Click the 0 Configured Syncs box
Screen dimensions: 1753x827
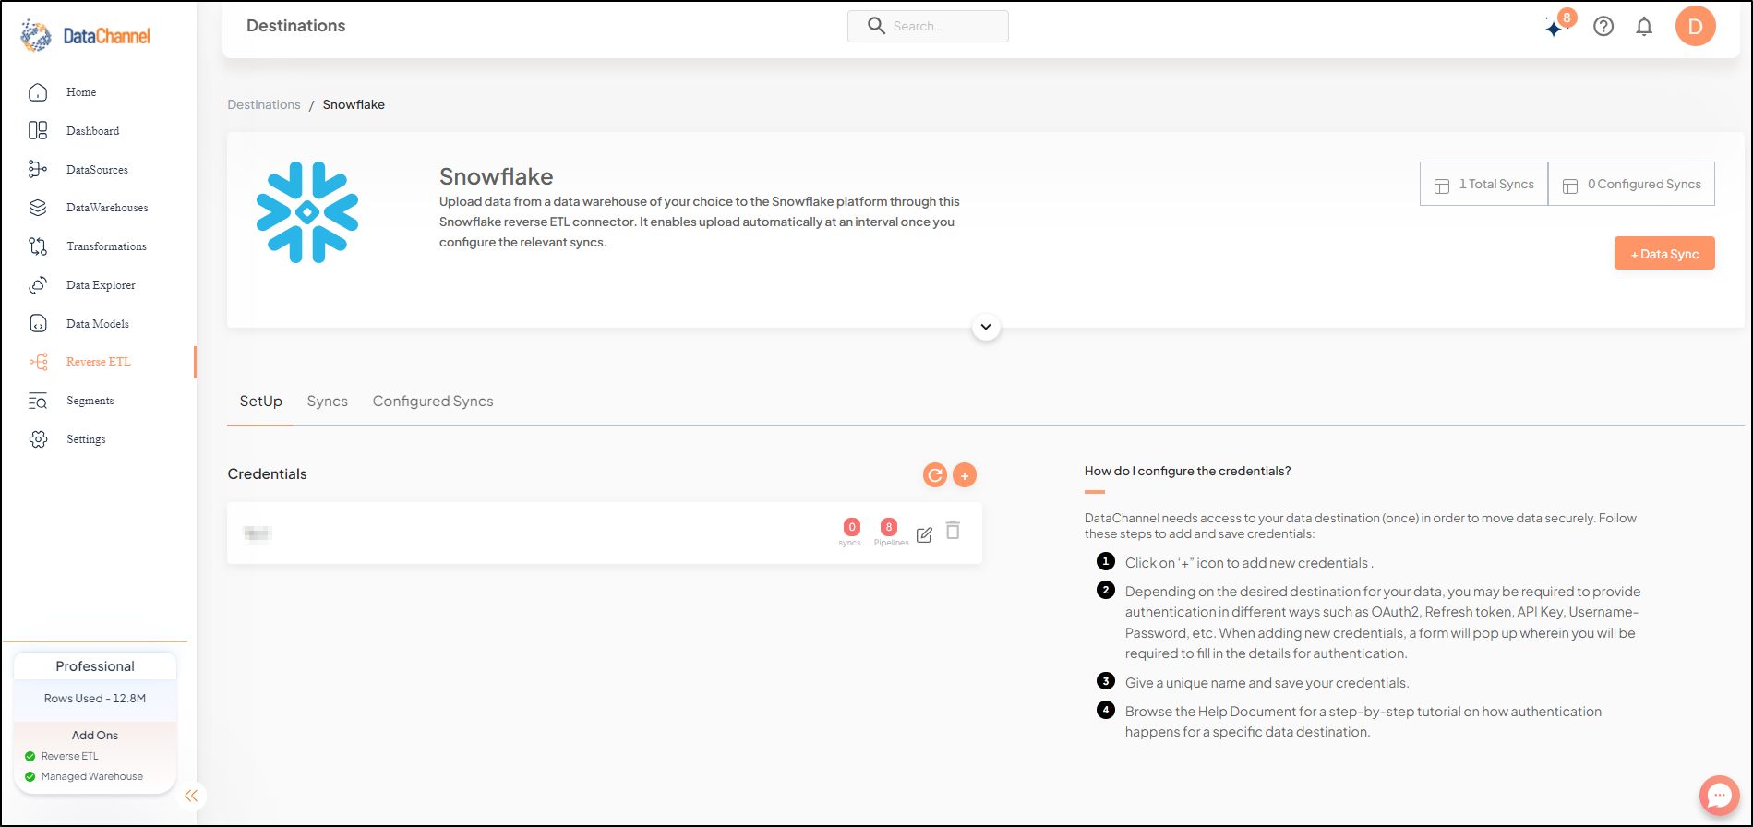click(x=1631, y=184)
